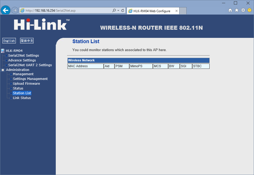Open a new blank tab

coord(183,11)
